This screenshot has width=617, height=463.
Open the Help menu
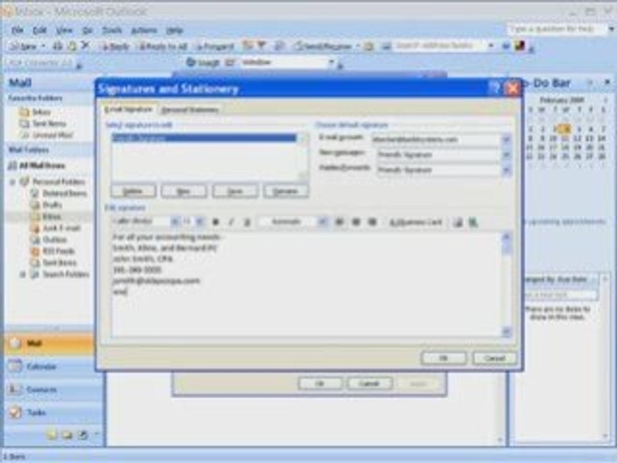tap(174, 30)
